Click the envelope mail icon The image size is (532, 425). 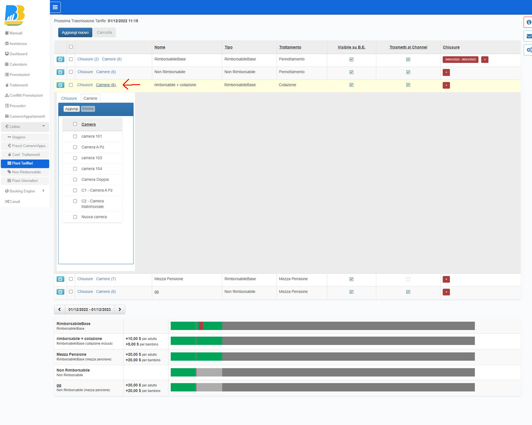point(528,36)
